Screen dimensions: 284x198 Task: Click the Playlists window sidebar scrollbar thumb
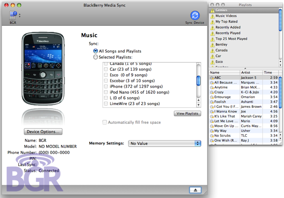click(x=281, y=20)
